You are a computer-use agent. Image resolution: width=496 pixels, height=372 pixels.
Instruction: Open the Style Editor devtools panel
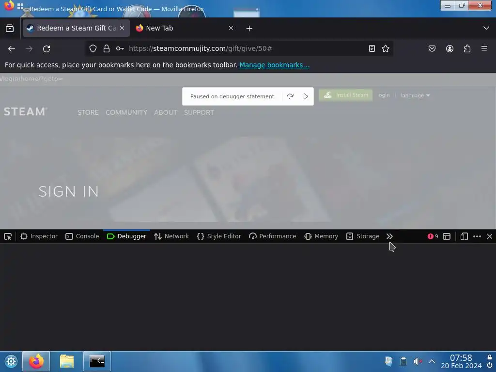click(219, 236)
